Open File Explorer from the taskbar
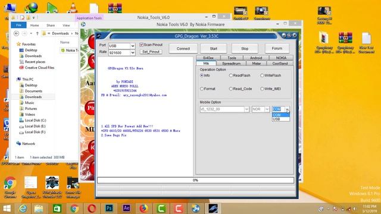 click(x=39, y=209)
